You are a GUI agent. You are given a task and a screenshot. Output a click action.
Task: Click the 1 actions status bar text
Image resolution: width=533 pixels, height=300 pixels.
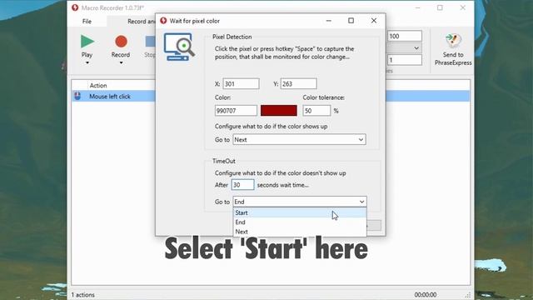pos(83,294)
